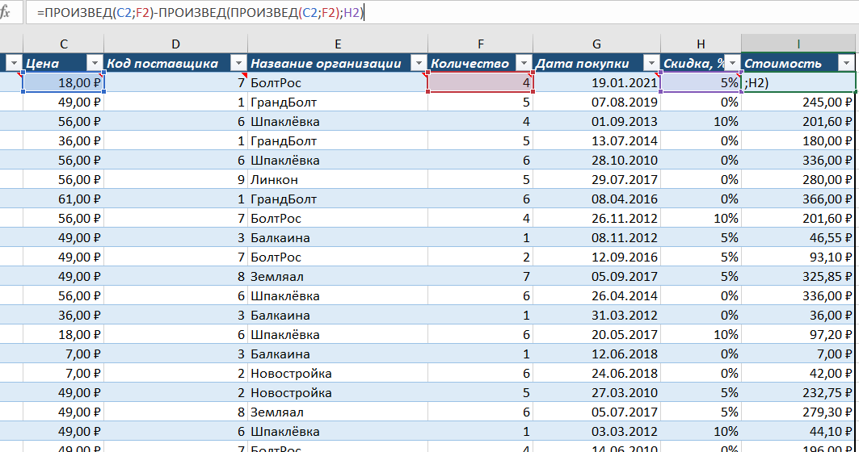Select Балкаина cell dated 08.11.2012
Image resolution: width=859 pixels, height=452 pixels.
pos(338,237)
